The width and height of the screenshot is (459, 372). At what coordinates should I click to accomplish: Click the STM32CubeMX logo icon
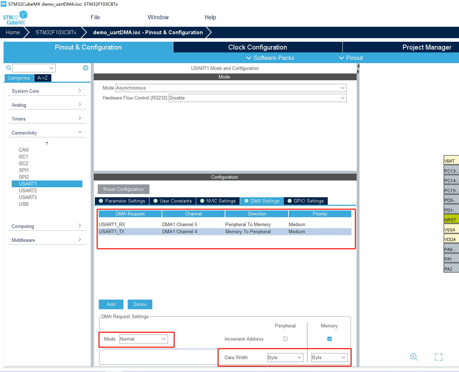click(15, 17)
